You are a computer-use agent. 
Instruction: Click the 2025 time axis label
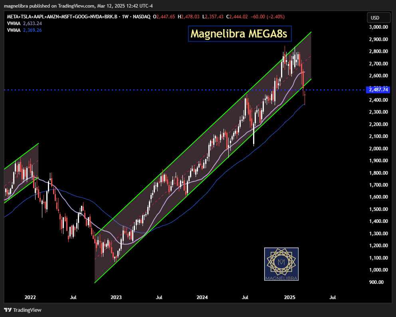[290, 297]
